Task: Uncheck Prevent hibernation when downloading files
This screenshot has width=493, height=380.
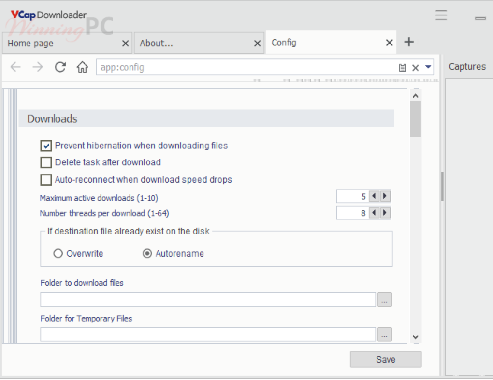Action: click(46, 146)
